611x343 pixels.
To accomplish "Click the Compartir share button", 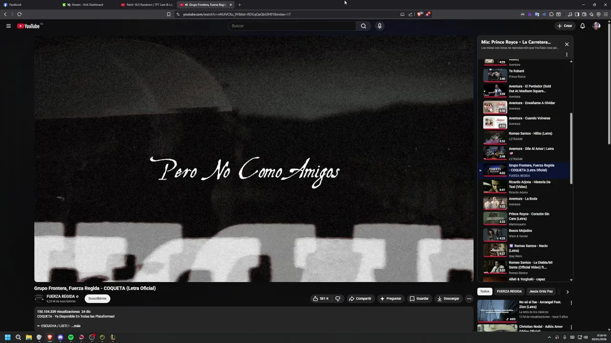I will 360,299.
